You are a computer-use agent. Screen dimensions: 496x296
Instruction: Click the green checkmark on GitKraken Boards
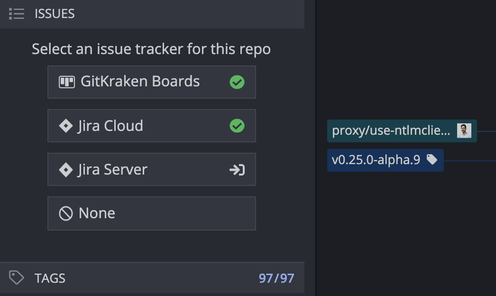click(x=237, y=82)
